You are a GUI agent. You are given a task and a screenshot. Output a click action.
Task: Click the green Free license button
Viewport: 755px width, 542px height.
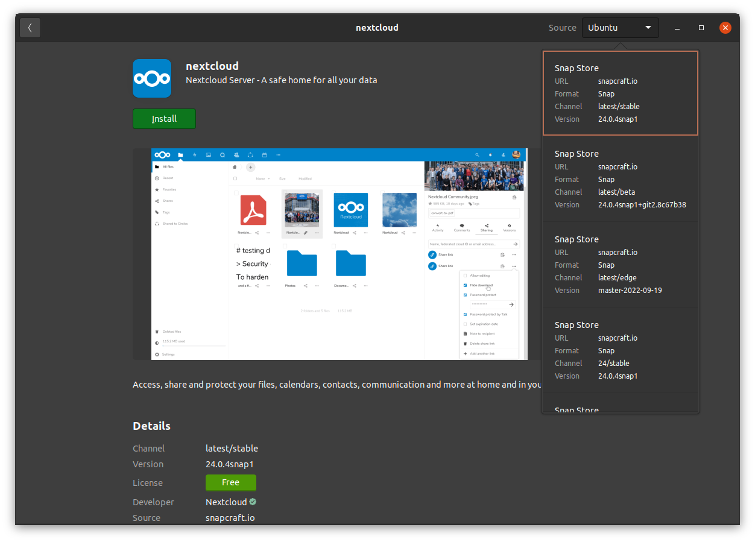pyautogui.click(x=231, y=482)
